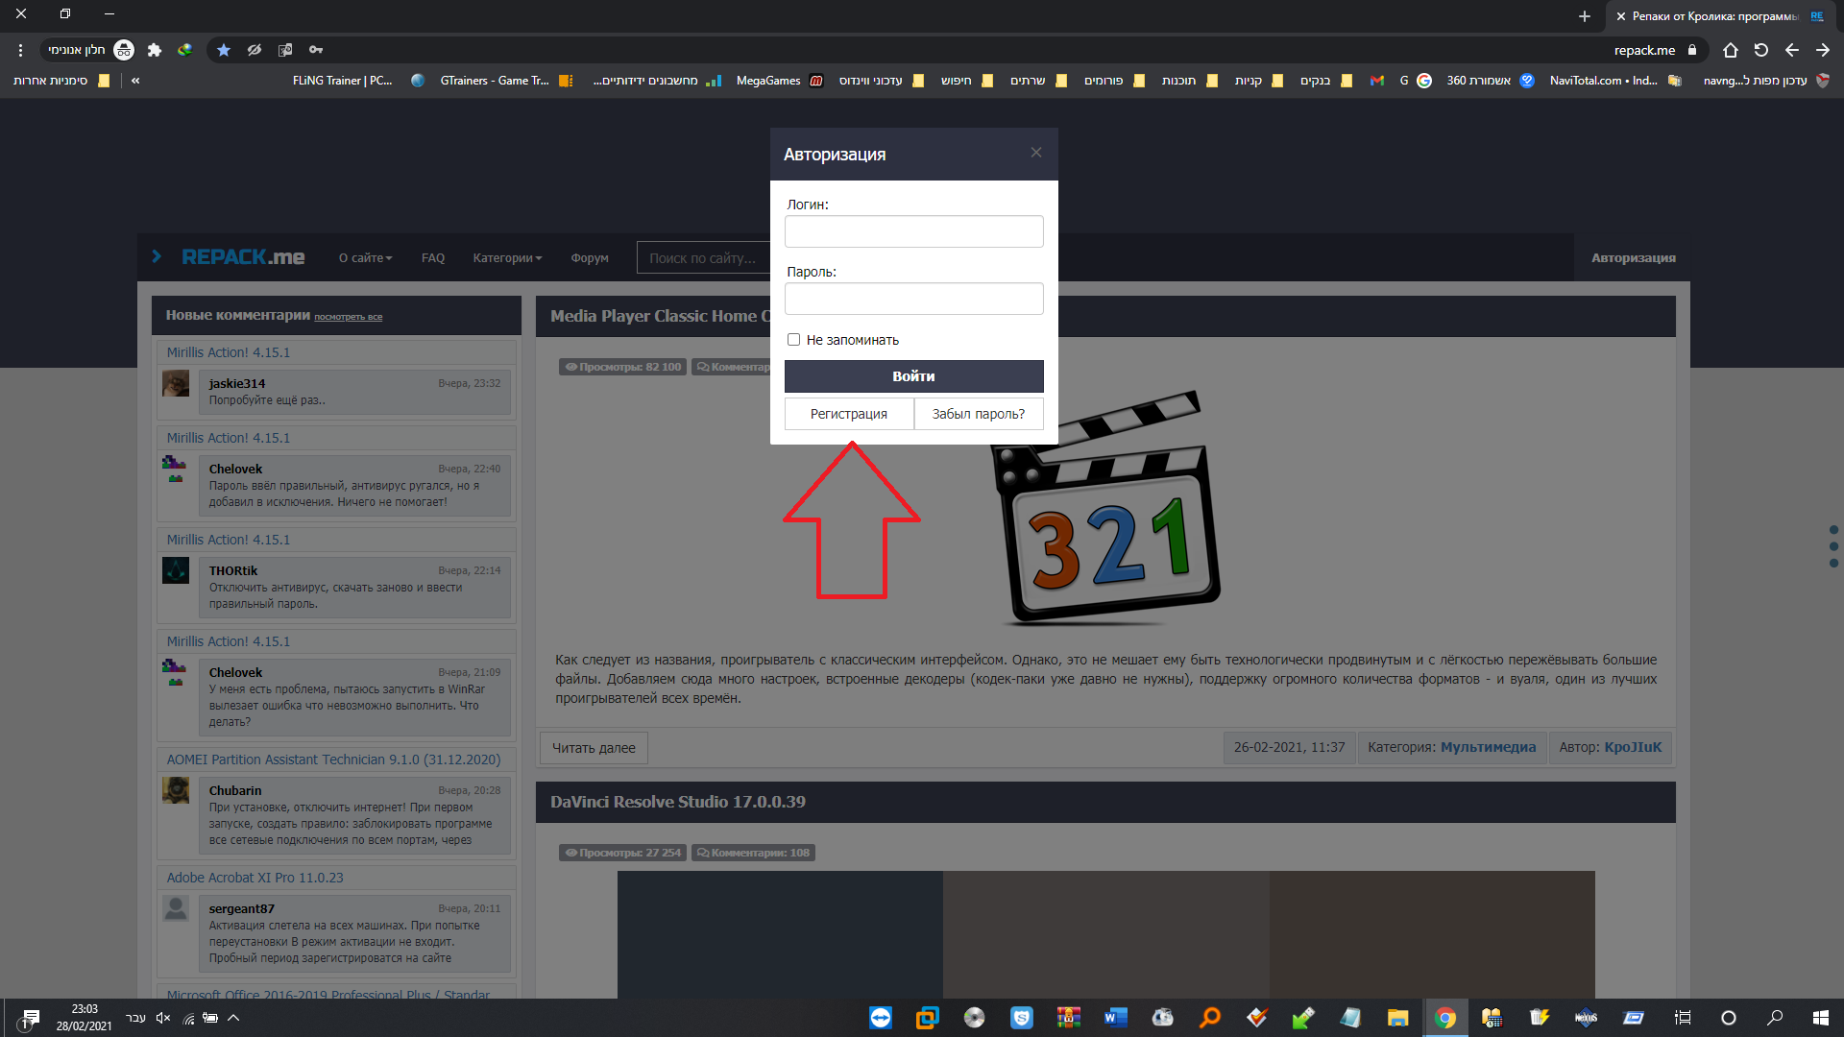The height and width of the screenshot is (1037, 1844).
Task: Click Авторизация in the site header
Action: [1633, 257]
